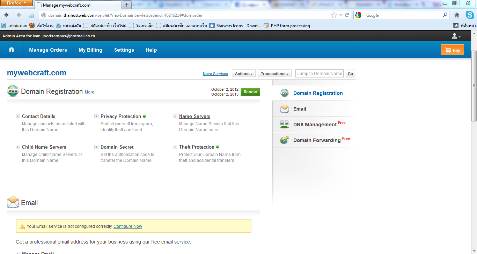The height and width of the screenshot is (254, 477).
Task: Click the Email envelope icon in heading
Action: (13, 202)
